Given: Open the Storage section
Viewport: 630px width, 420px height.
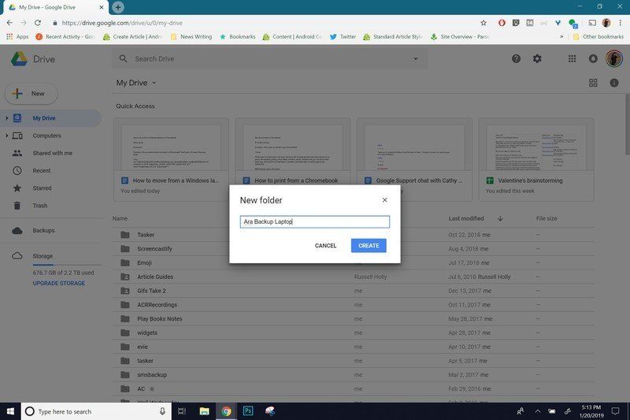Looking at the screenshot, I should [43, 256].
